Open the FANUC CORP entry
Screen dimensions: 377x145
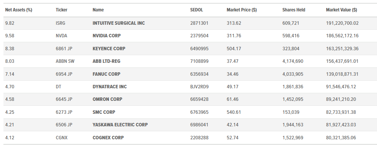[x=107, y=74]
